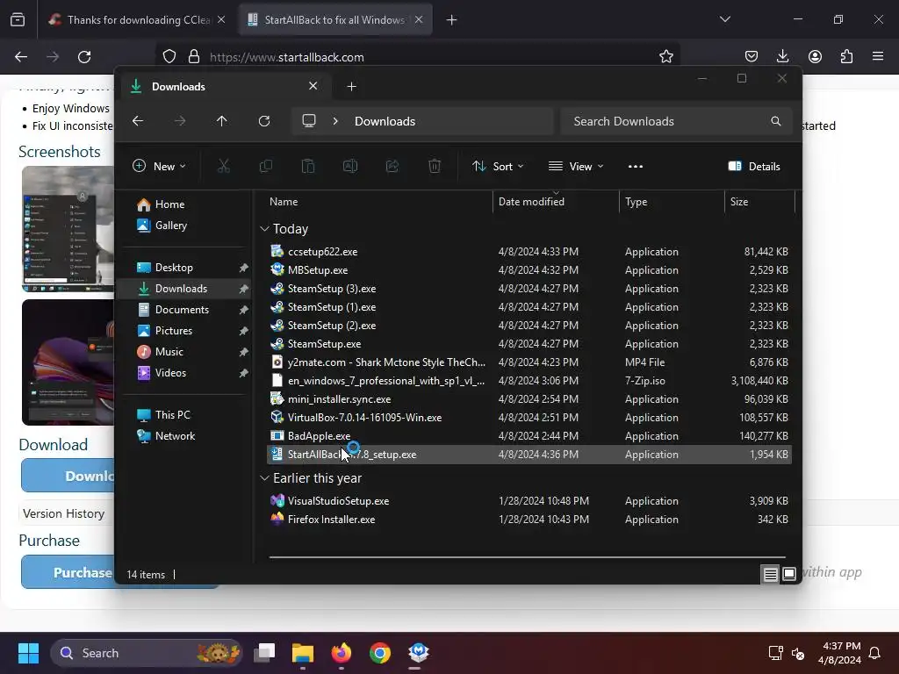Go back in File Explorer
This screenshot has width=899, height=674.
[x=138, y=121]
